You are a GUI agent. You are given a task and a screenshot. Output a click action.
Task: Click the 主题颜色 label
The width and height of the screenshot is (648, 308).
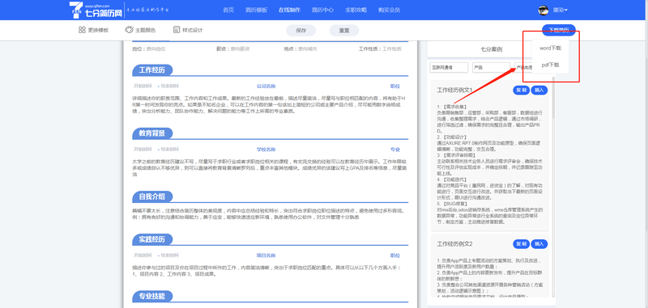tap(146, 30)
